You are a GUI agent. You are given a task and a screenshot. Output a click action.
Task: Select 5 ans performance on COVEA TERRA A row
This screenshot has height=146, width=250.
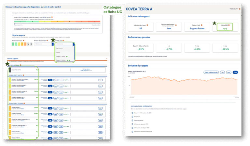click(61, 114)
